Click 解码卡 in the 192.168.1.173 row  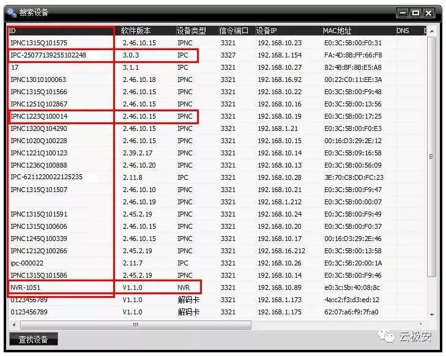(x=188, y=300)
